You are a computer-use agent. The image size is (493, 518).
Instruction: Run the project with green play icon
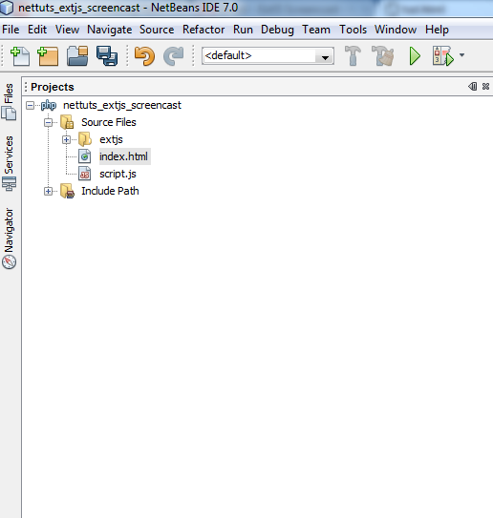pyautogui.click(x=415, y=56)
